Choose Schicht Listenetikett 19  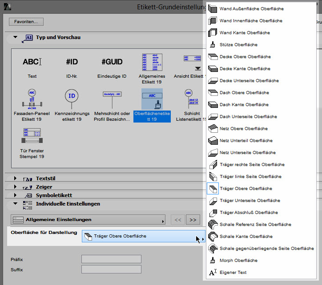pos(192,99)
